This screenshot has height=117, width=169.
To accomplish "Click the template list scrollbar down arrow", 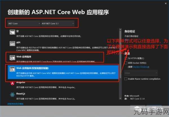I will coord(120,98).
